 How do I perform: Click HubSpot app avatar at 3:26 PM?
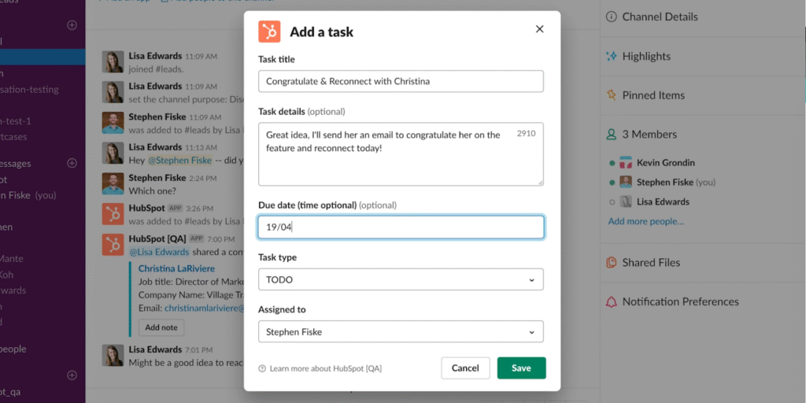(113, 214)
